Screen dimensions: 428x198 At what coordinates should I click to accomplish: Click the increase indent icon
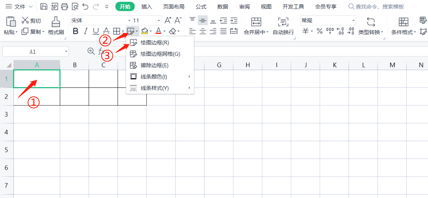click(x=234, y=20)
